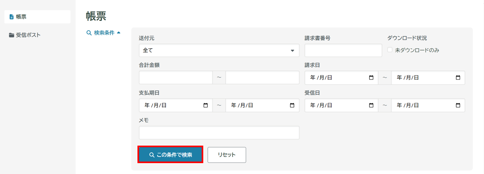Screen dimensions: 484x174
Task: Open calendar picker for 支払期日 end date
Action: click(292, 105)
